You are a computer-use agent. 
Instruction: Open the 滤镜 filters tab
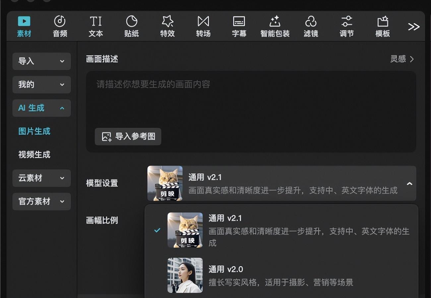pyautogui.click(x=311, y=26)
